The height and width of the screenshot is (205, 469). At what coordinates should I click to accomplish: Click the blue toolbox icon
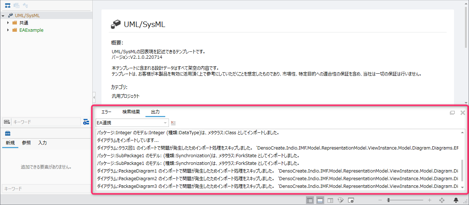pos(7,133)
